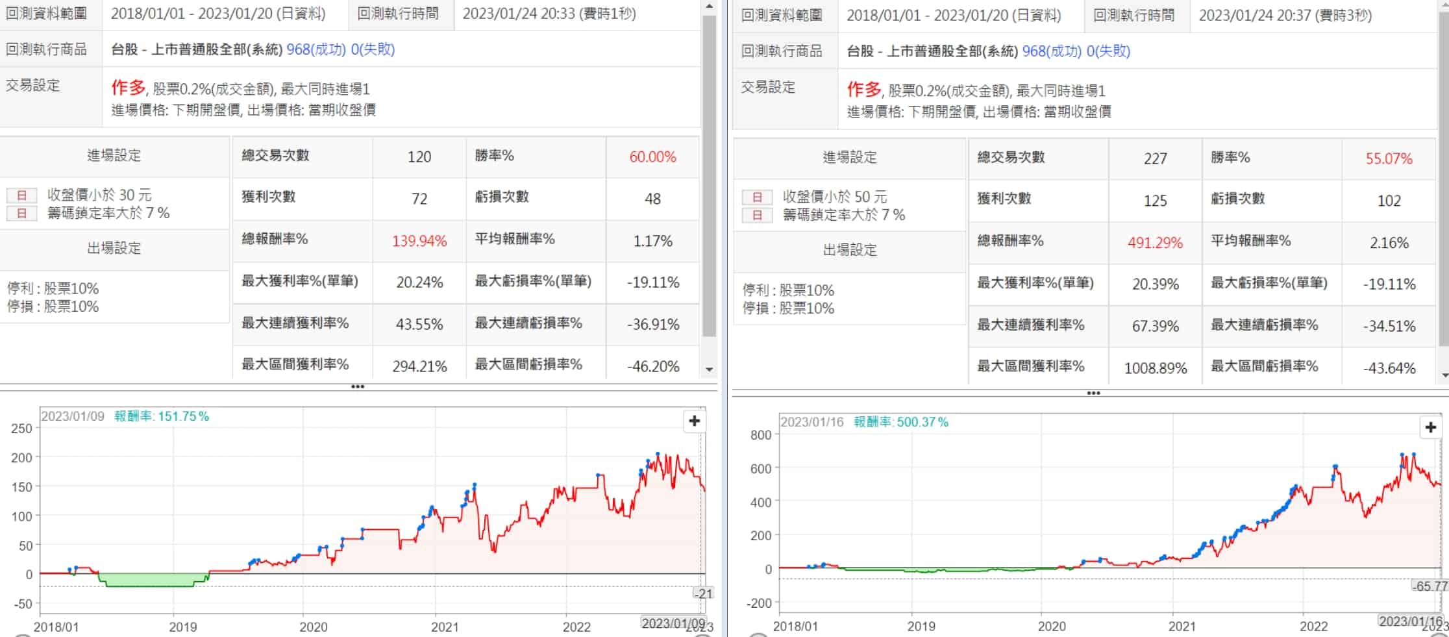Select right panel 出場設定 header
This screenshot has width=1449, height=637.
[850, 250]
